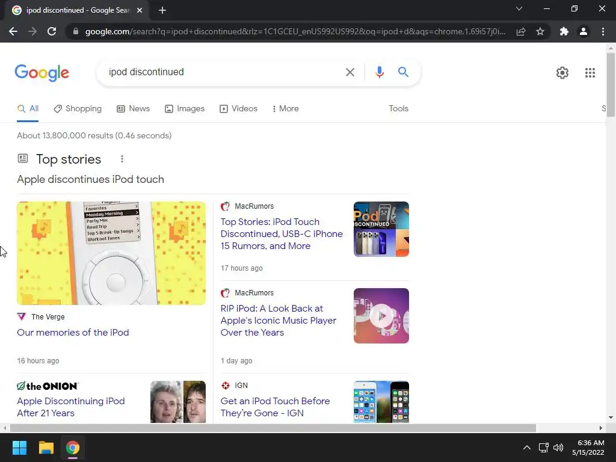
Task: Click the '16 hours ago' timestamp
Action: coord(38,361)
